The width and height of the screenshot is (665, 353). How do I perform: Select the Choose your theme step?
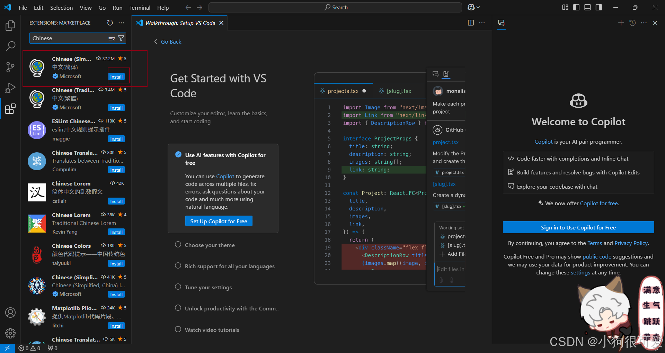click(210, 245)
